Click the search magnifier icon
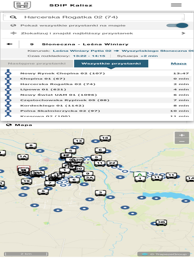Image resolution: width=194 pixels, height=258 pixels. pos(13,17)
